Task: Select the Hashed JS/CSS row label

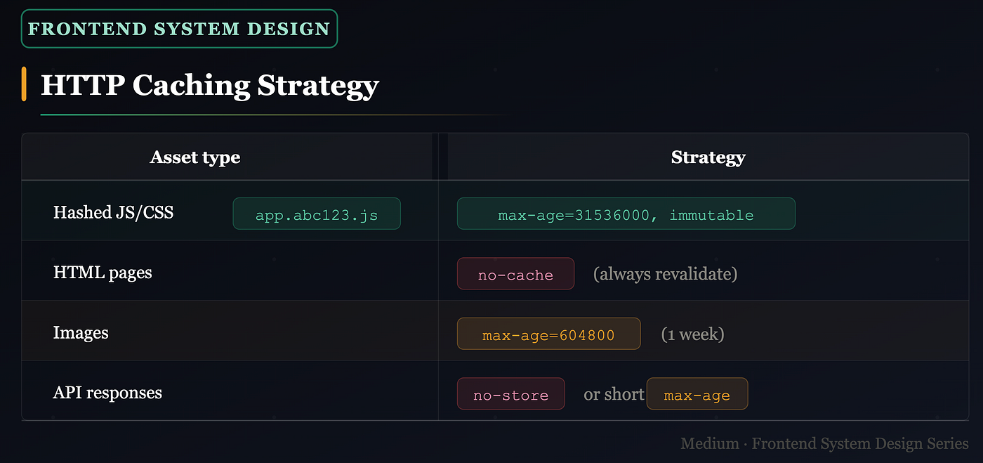Action: point(113,212)
